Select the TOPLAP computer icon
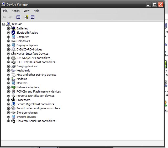This screenshot has height=148, width=168. pyautogui.click(x=8, y=24)
